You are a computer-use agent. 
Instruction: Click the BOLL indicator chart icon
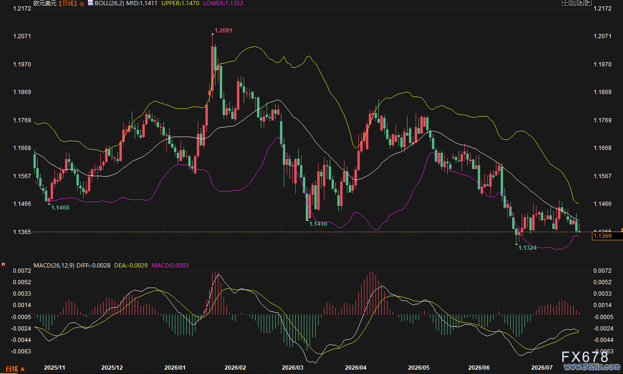click(90, 3)
